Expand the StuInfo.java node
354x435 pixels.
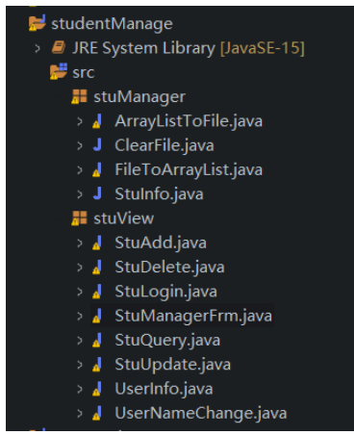tap(80, 194)
